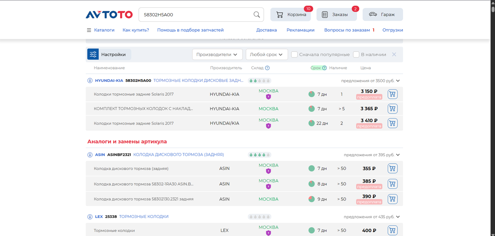The image size is (495, 236).
Task: Add 3 150 ₽ Solaris pads to cart
Action: [392, 95]
